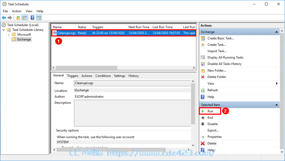Switch to the Triggers tab

click(73, 76)
